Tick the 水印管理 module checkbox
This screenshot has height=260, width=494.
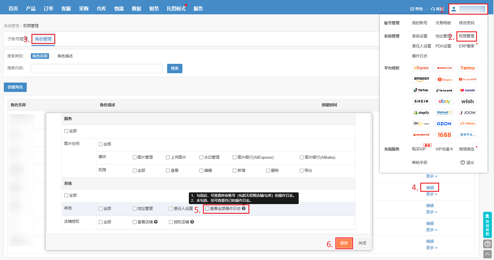pyautogui.click(x=201, y=158)
